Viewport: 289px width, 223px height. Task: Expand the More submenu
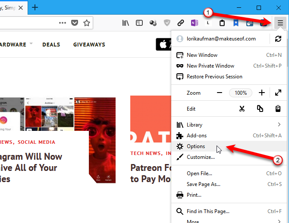click(229, 222)
